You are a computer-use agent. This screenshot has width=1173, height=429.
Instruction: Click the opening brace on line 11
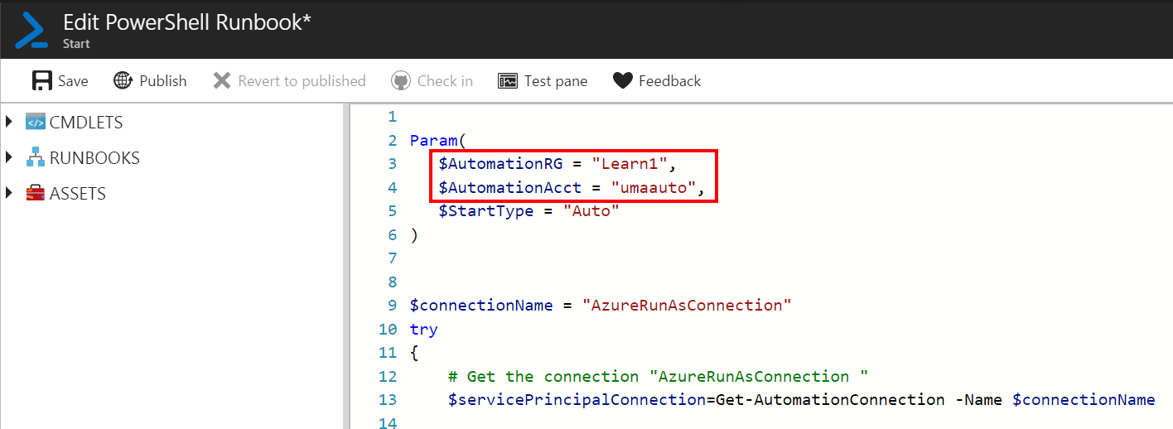[x=414, y=353]
